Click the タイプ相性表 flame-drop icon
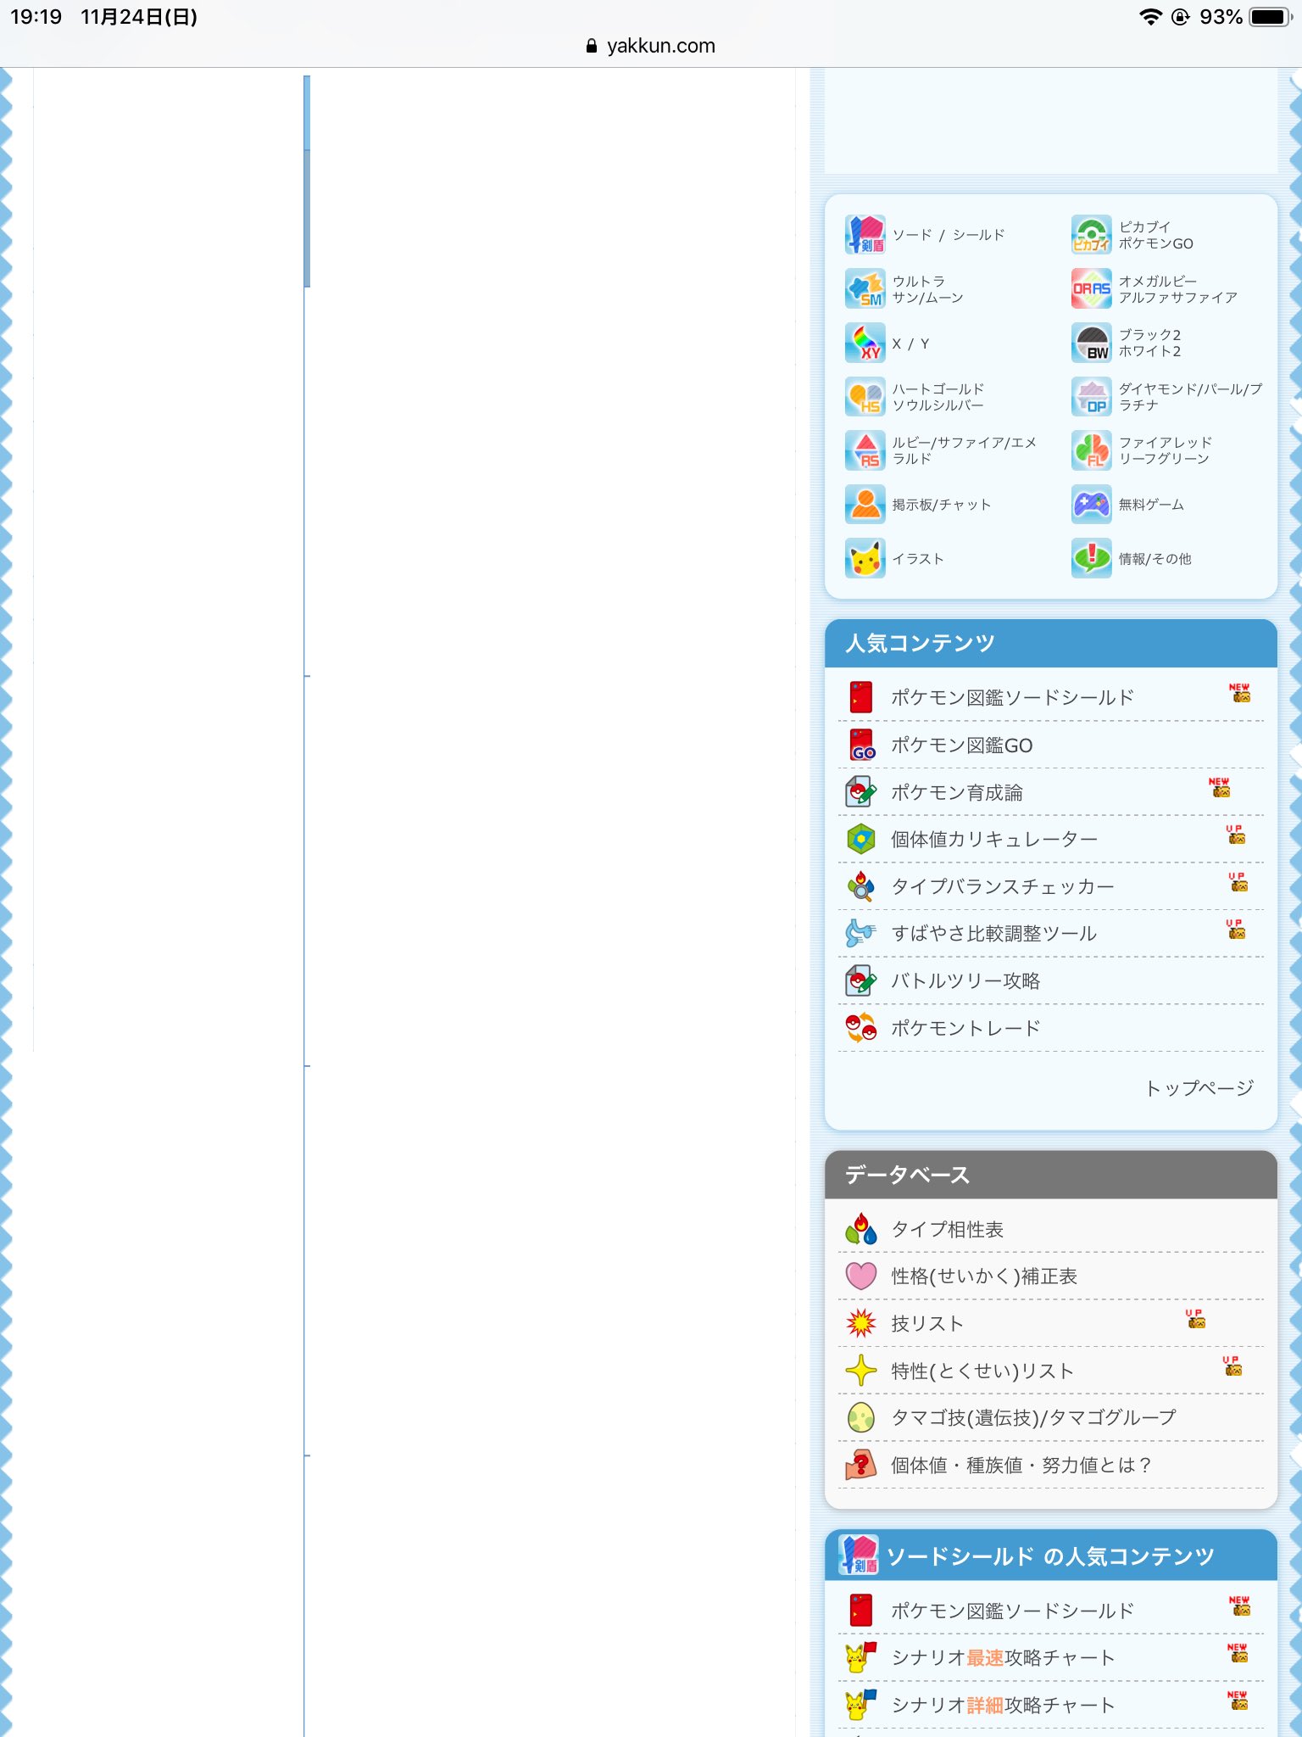The width and height of the screenshot is (1302, 1737). 861,1229
